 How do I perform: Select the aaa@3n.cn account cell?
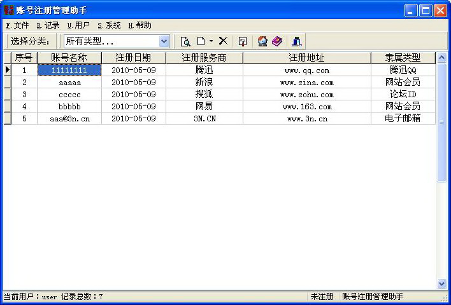pyautogui.click(x=69, y=118)
